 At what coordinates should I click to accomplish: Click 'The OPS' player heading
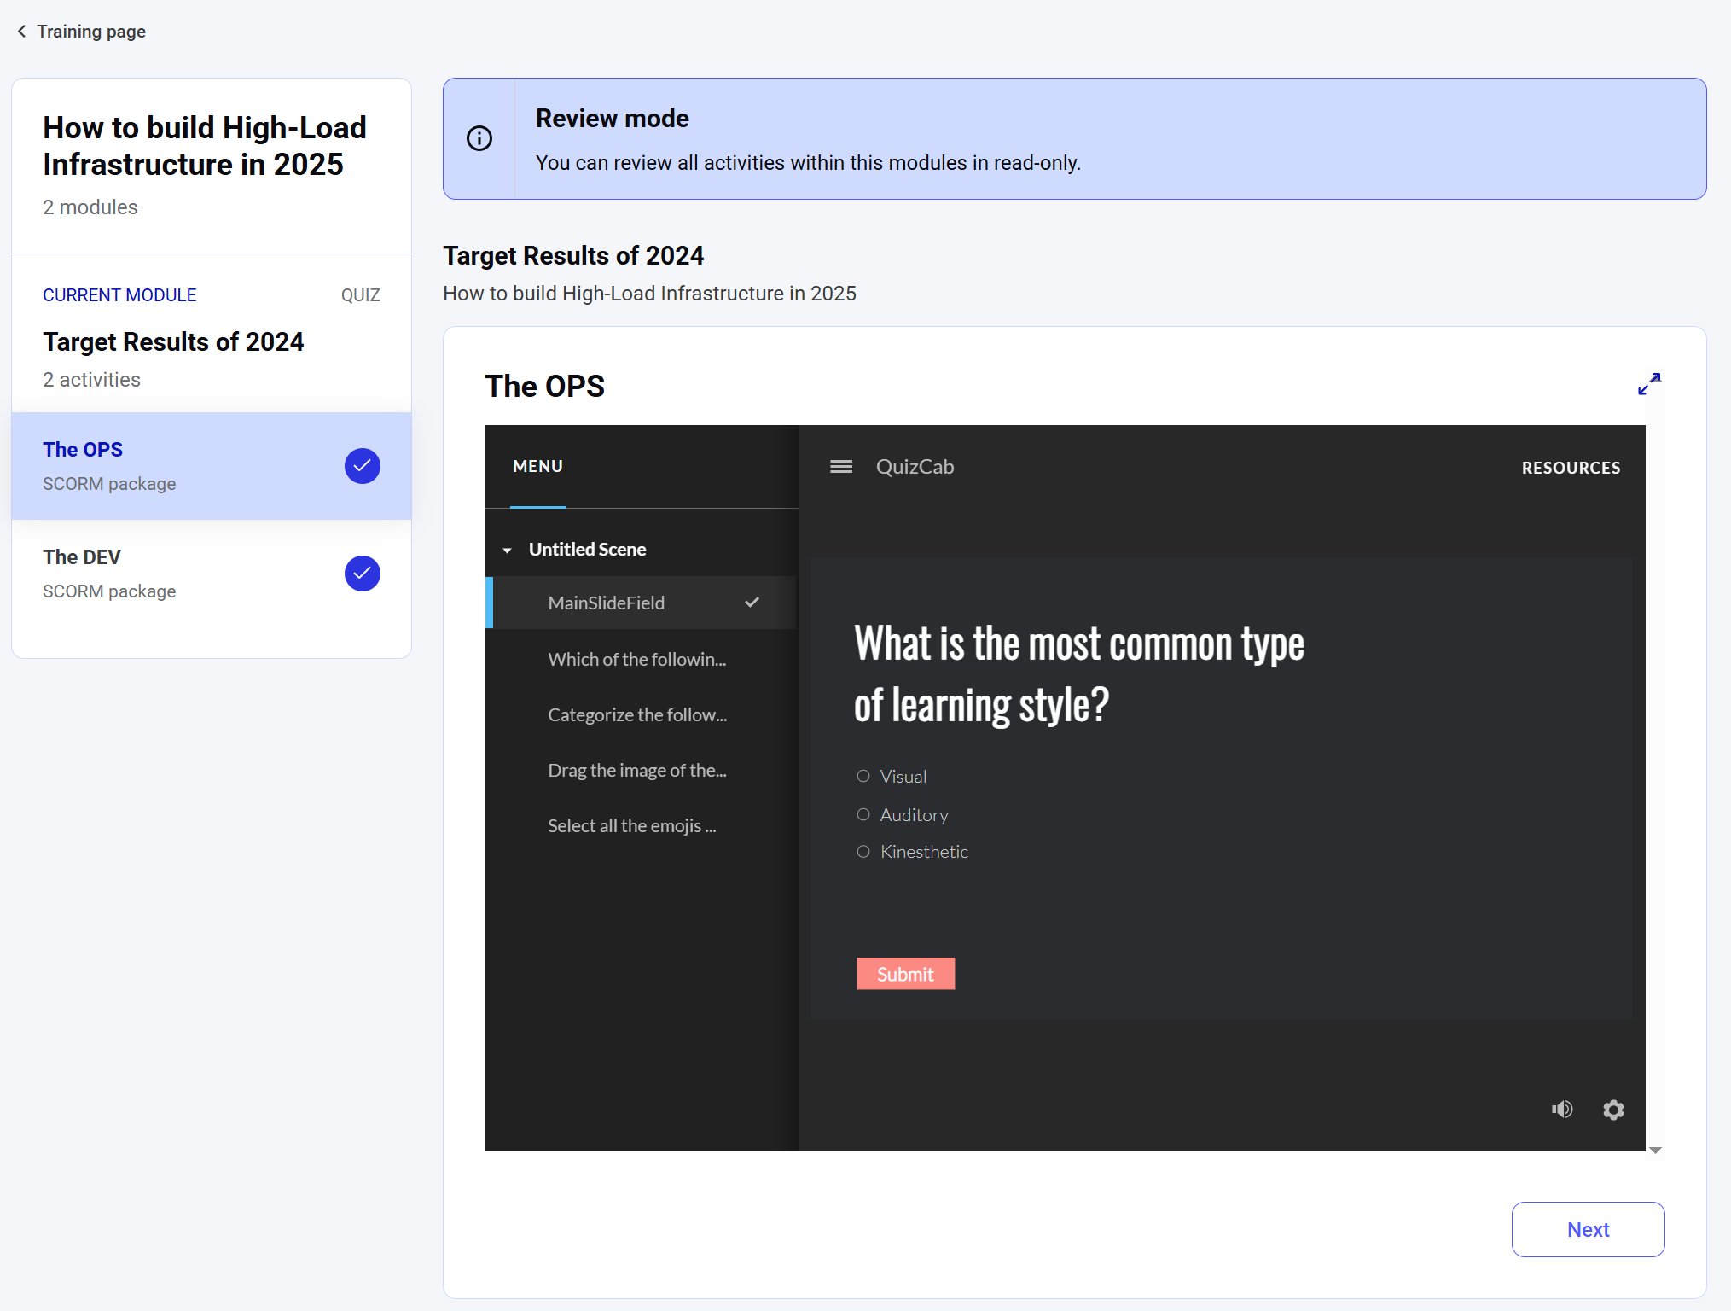(x=544, y=386)
